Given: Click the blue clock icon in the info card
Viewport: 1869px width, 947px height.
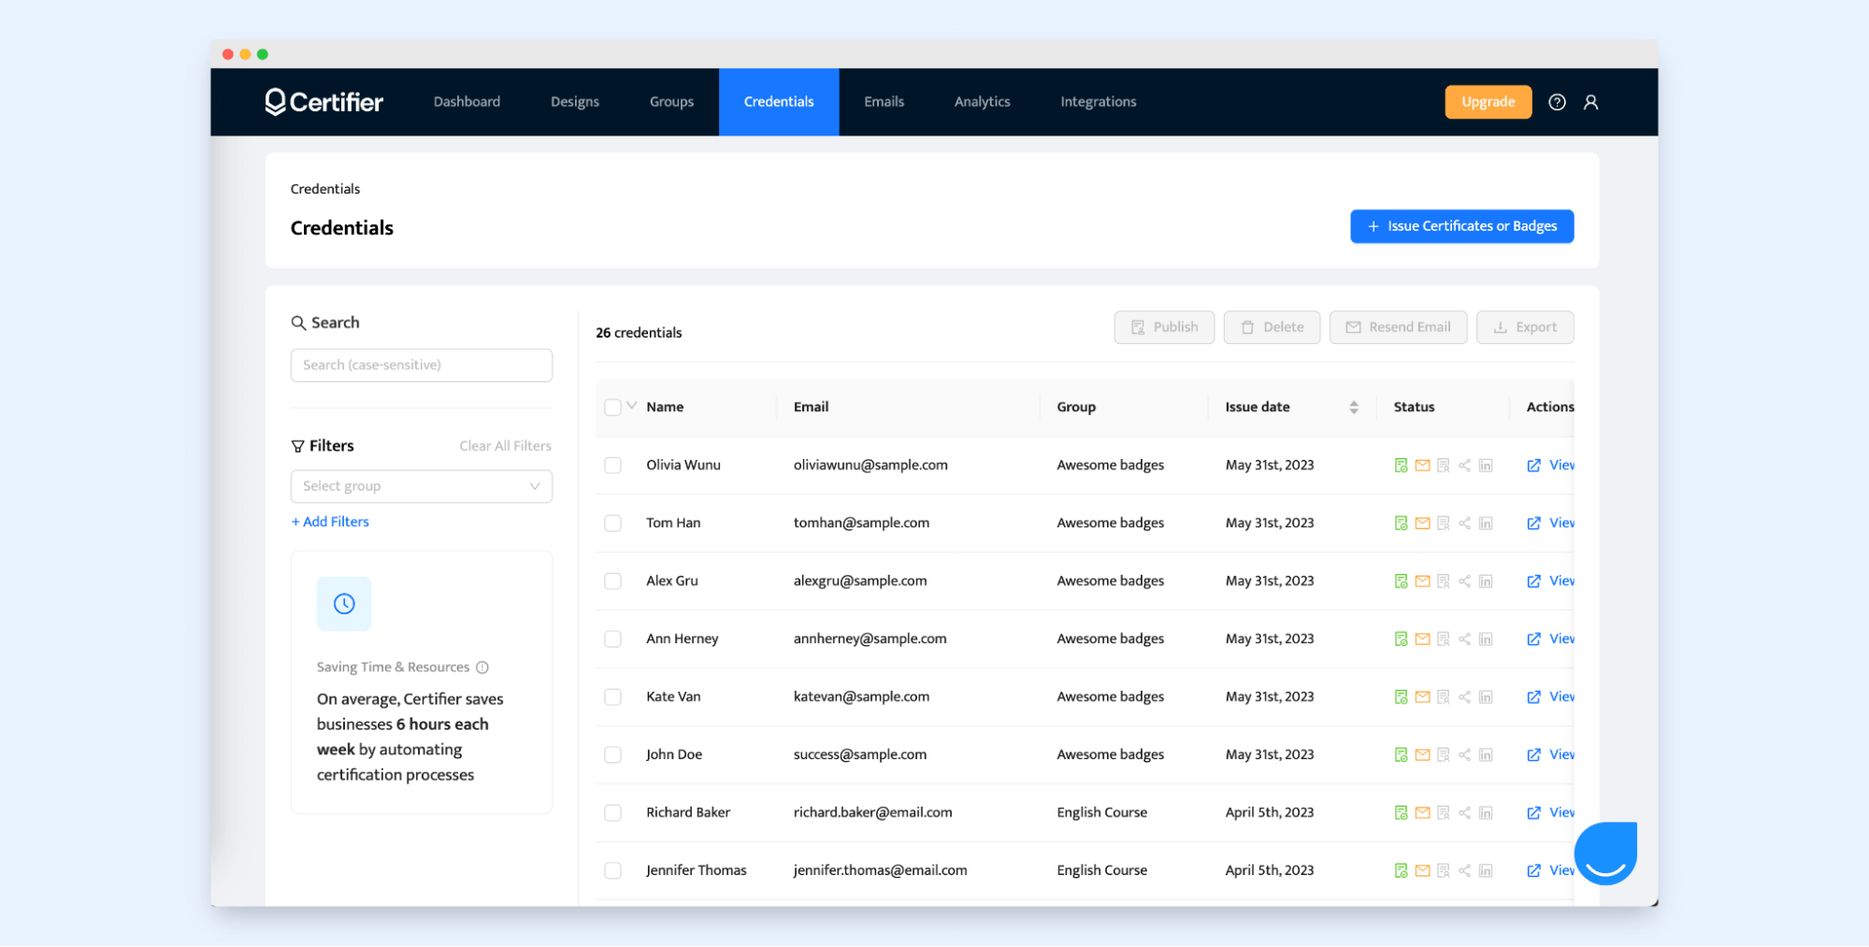Looking at the screenshot, I should [x=344, y=604].
